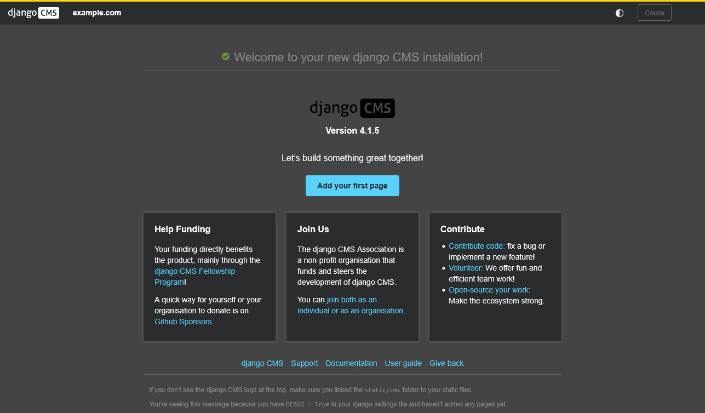Open the example.com site menu
705x413 pixels.
97,13
